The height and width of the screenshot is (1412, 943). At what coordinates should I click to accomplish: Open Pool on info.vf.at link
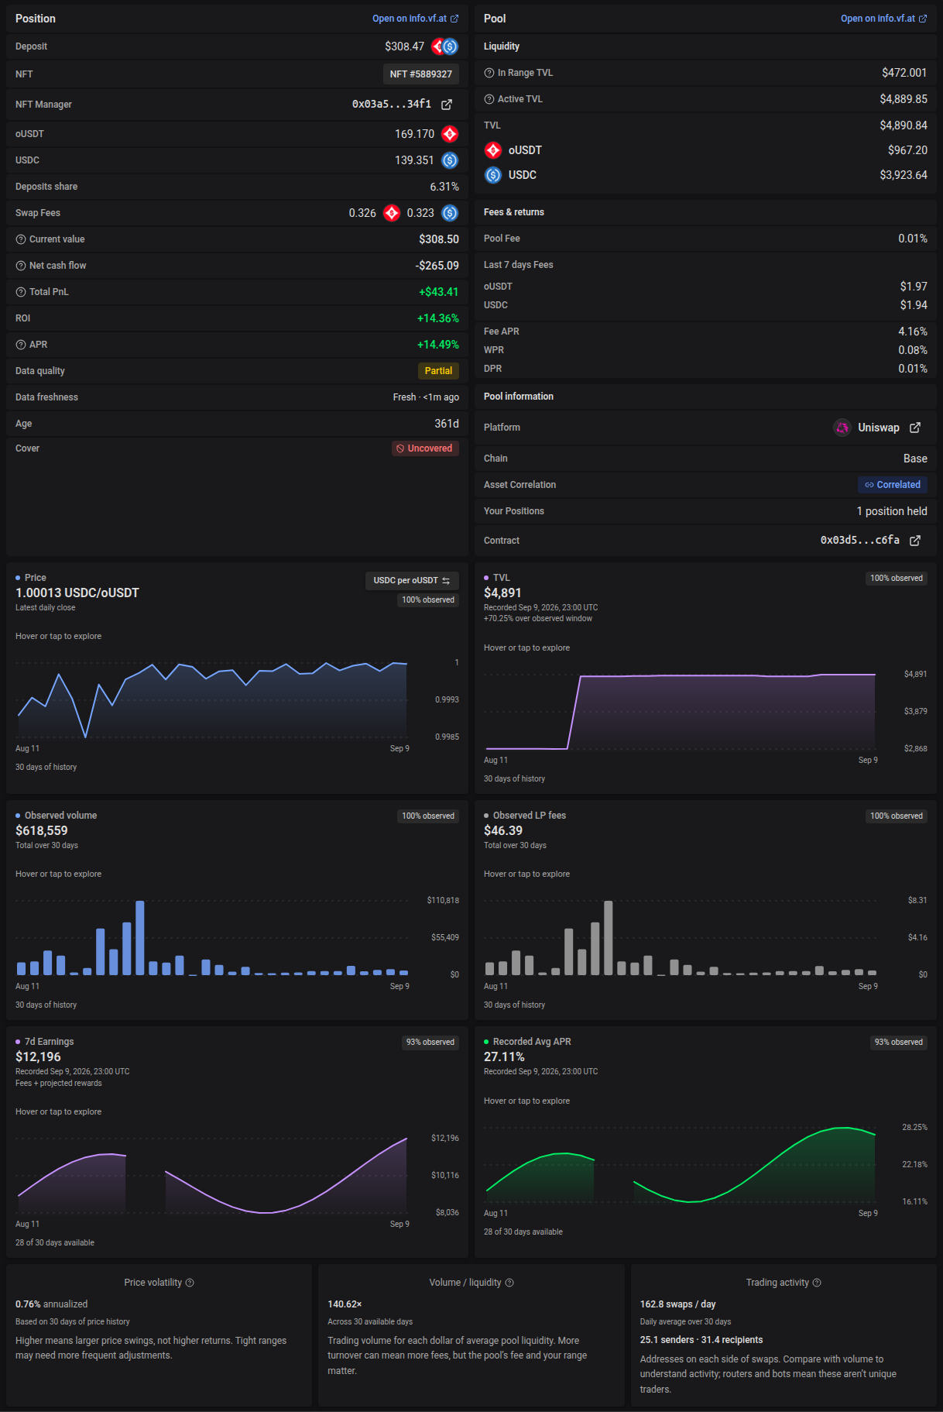(883, 19)
